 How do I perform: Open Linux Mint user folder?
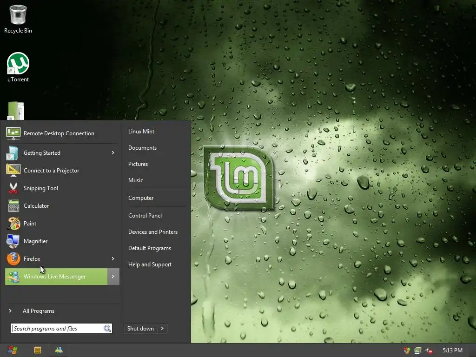click(x=141, y=132)
